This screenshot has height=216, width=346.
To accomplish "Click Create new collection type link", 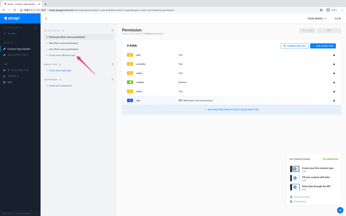I will (62, 55).
